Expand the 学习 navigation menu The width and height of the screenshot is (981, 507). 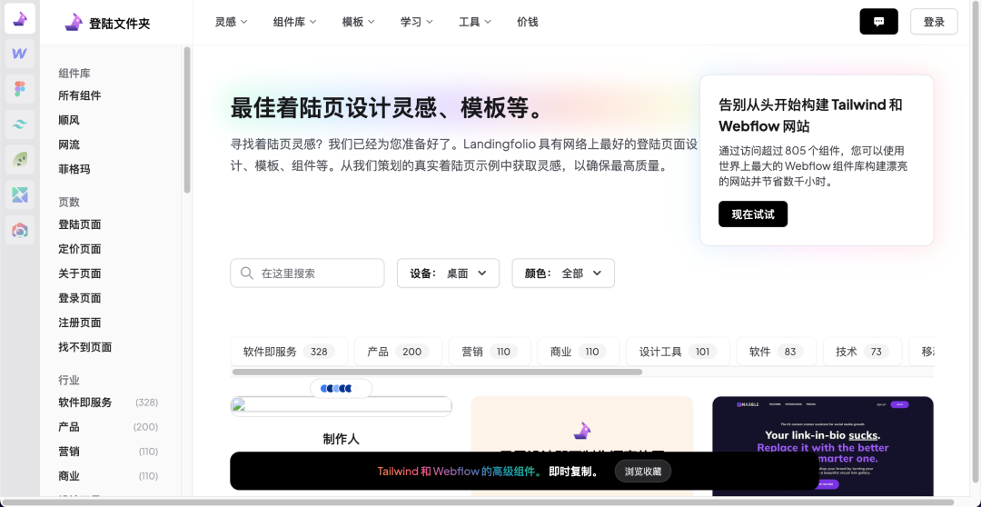[417, 22]
